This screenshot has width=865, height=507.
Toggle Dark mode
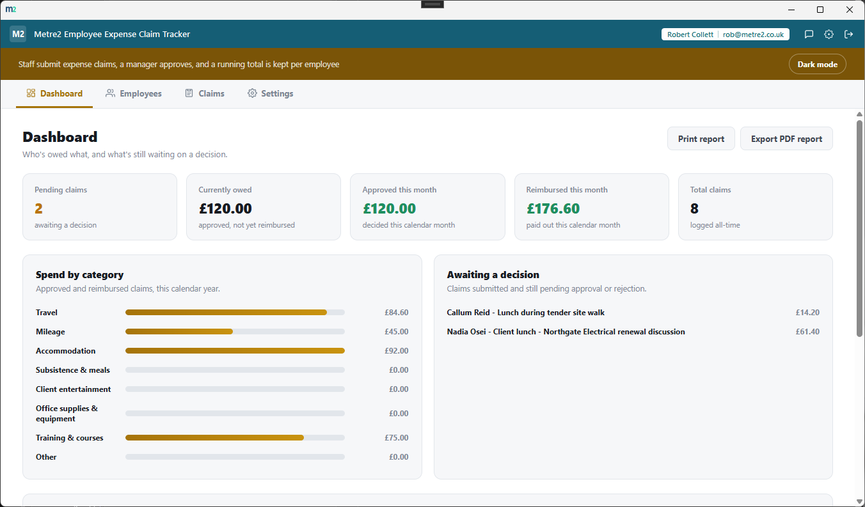coord(817,65)
